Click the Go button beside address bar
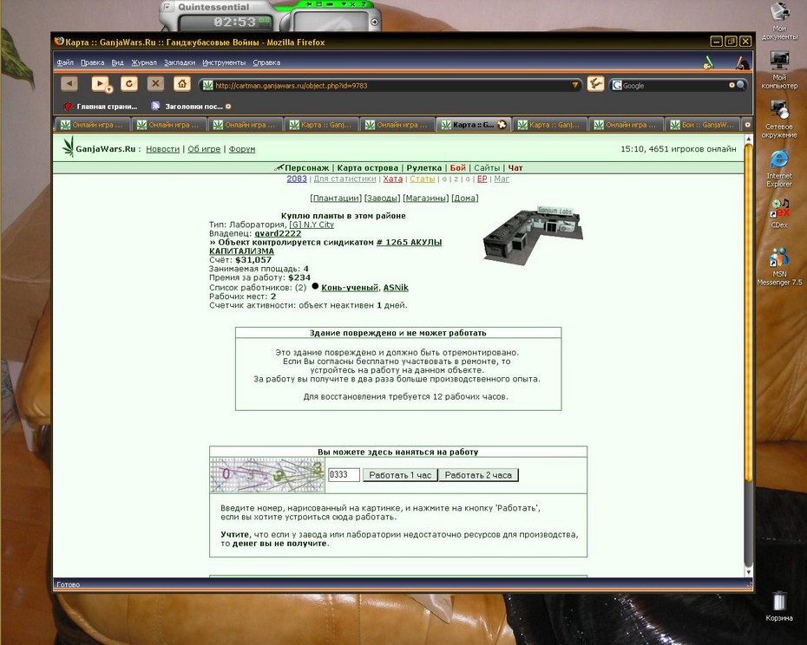 tap(595, 84)
